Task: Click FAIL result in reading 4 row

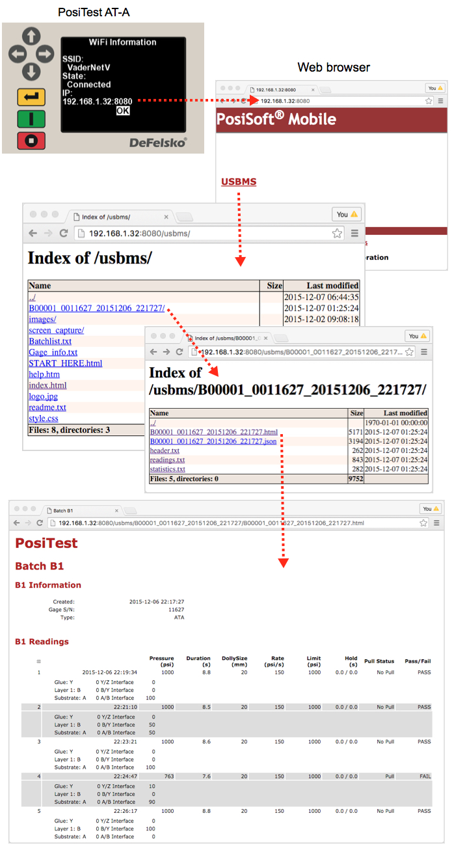Action: pyautogui.click(x=424, y=776)
